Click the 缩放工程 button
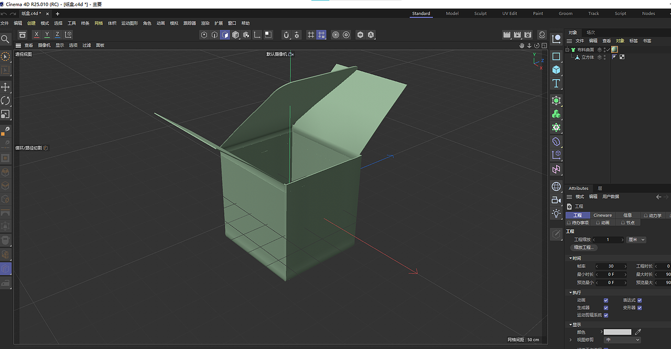This screenshot has width=671, height=349. (x=584, y=248)
